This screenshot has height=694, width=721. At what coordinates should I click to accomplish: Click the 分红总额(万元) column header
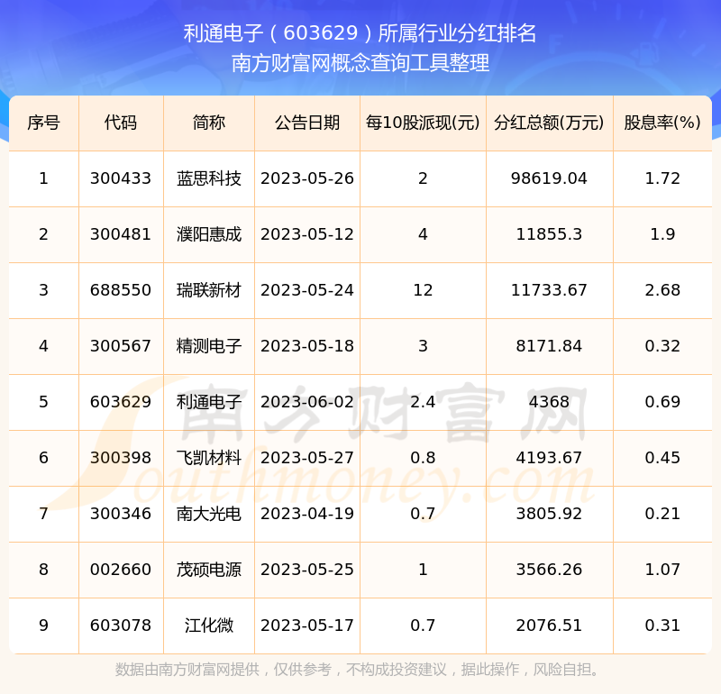pyautogui.click(x=549, y=123)
